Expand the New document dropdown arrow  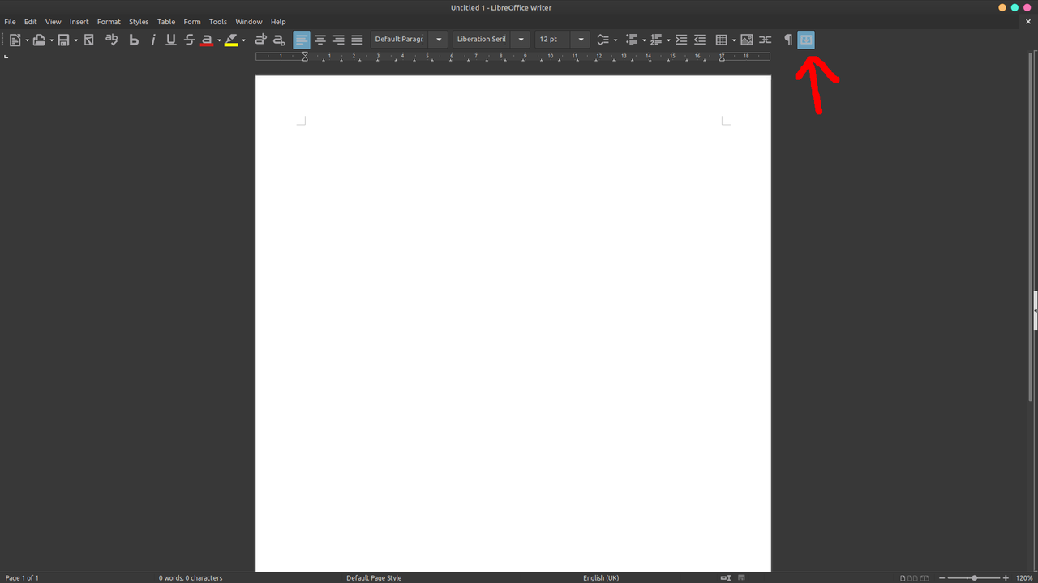point(27,40)
